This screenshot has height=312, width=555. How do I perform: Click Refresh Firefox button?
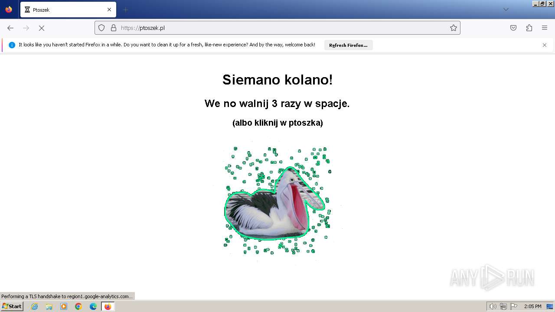point(348,45)
